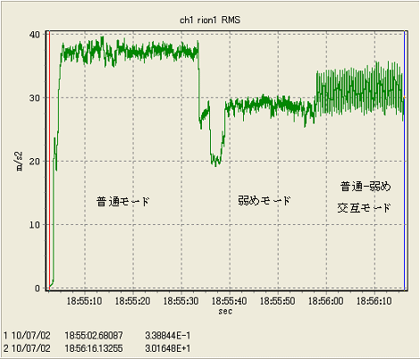This screenshot has height=359, width=420.
Task: Click the 3.01648E+1 cursor value
Action: click(x=168, y=348)
